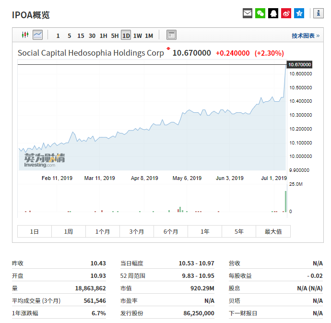
Task: Click the 开盘 value 10.93
Action: click(x=98, y=275)
